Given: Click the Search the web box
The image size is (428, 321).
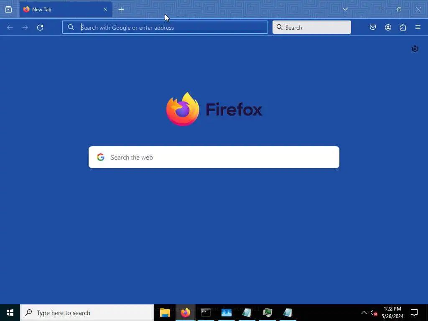Looking at the screenshot, I should (214, 157).
